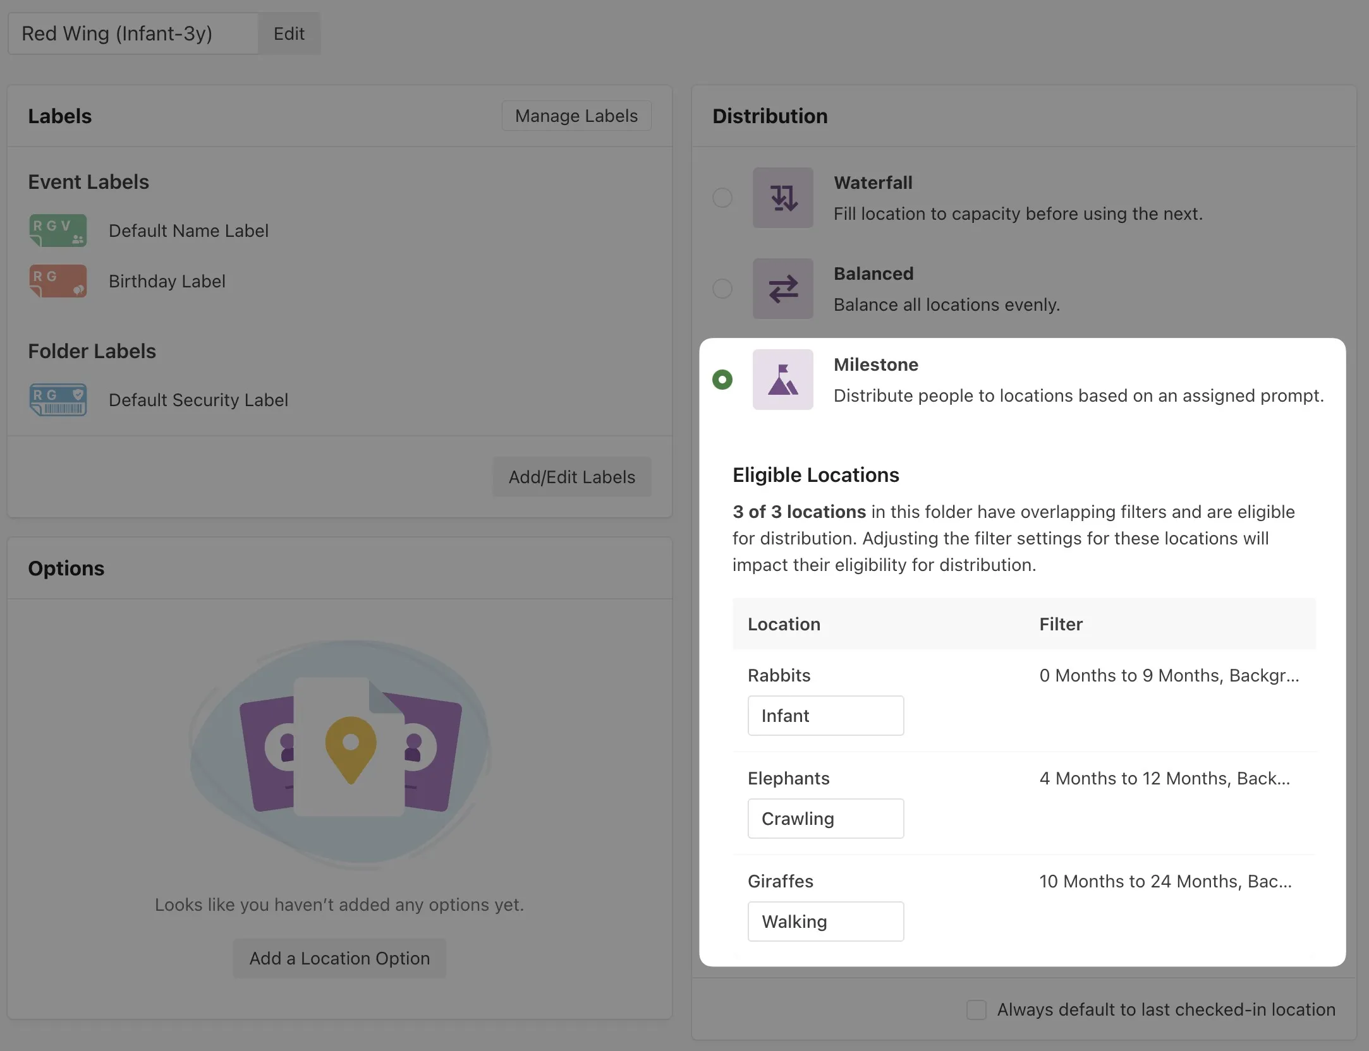The width and height of the screenshot is (1369, 1051).
Task: Click the green Default Name Label icon
Action: [x=58, y=231]
